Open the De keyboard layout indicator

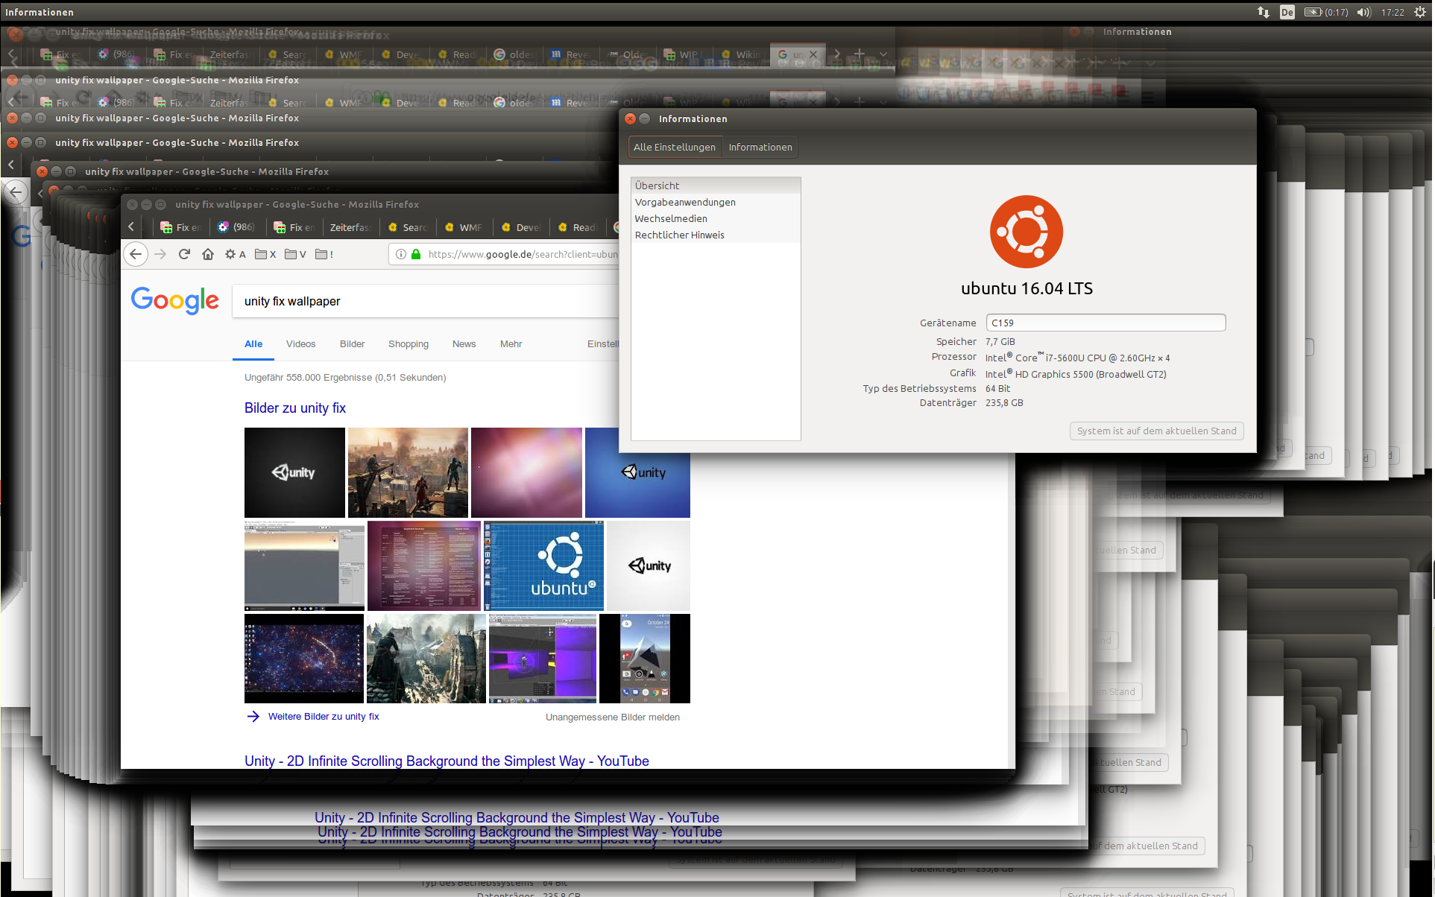click(x=1287, y=12)
